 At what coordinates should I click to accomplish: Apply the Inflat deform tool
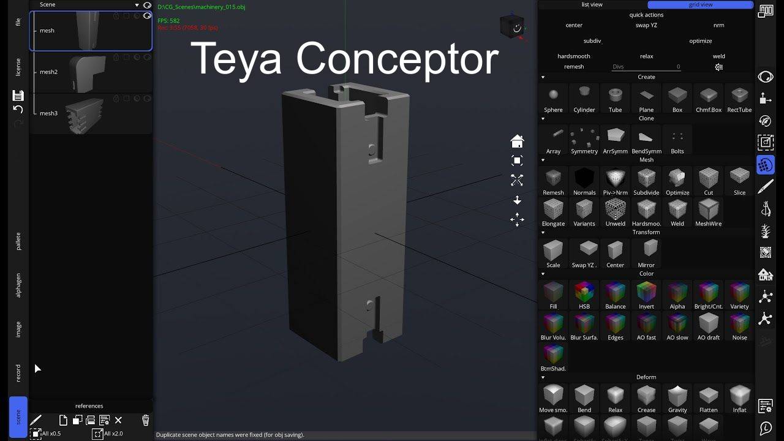739,397
